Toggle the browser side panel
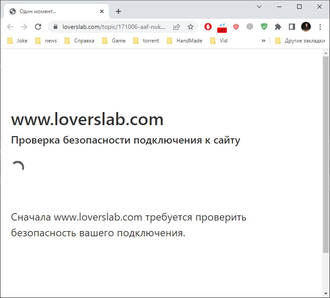 (292, 27)
